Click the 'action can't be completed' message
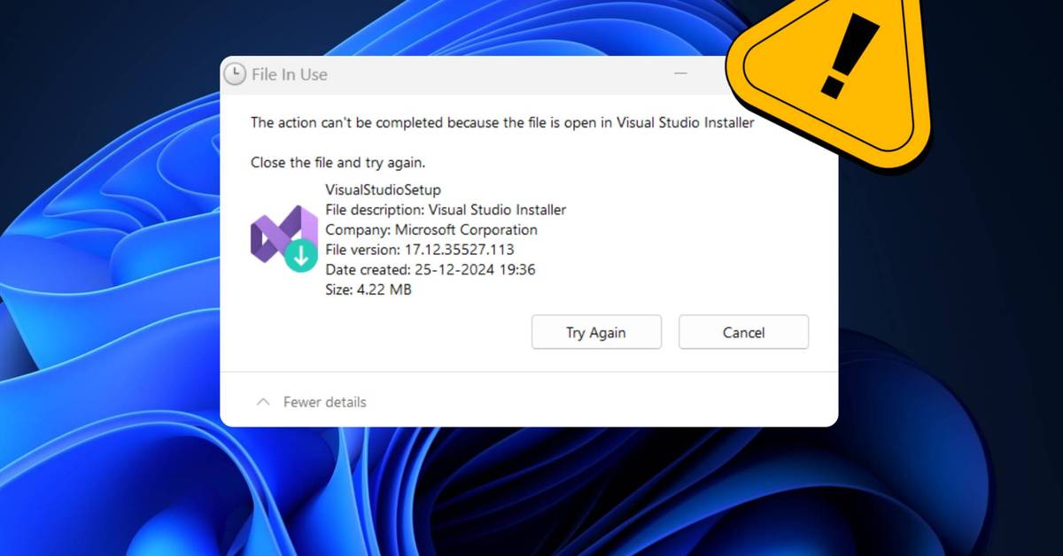 coord(502,123)
